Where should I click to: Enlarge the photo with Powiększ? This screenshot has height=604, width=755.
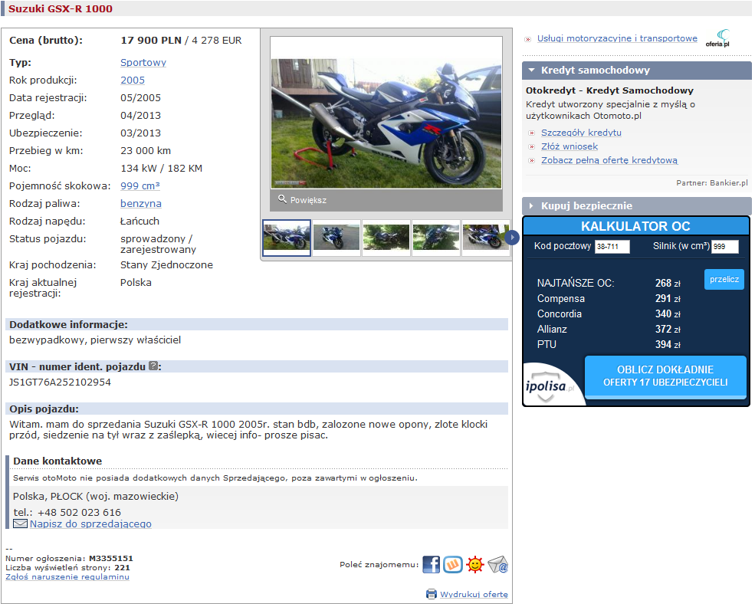click(308, 200)
